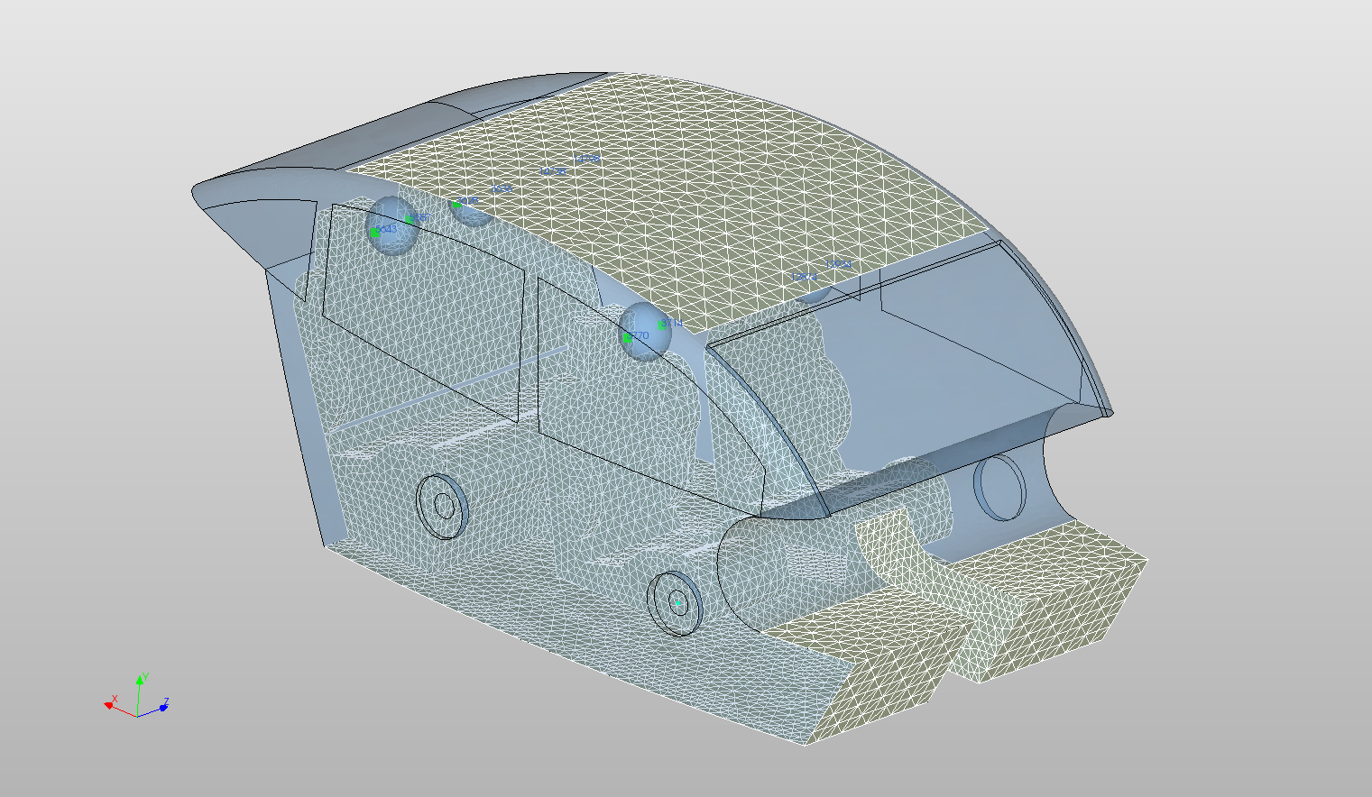Click the green Y axis arrow
The width and height of the screenshot is (1372, 797).
pyautogui.click(x=140, y=680)
